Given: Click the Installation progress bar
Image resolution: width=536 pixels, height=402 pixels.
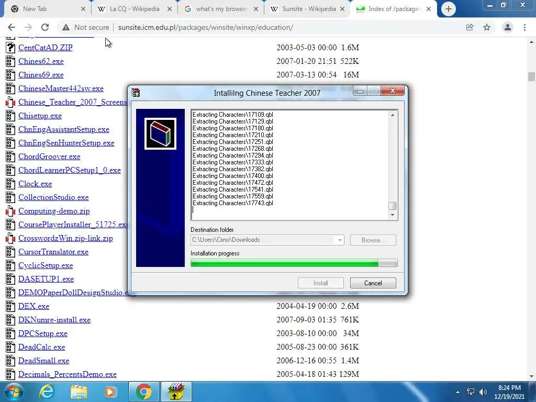Looking at the screenshot, I should pos(294,263).
